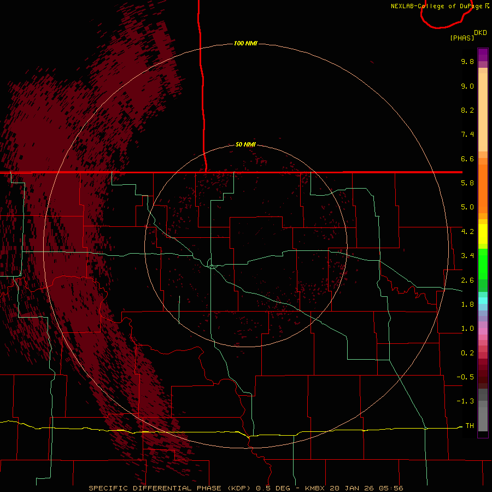The width and height of the screenshot is (492, 492).
Task: Click the DKD label above color scale
Action: (x=481, y=33)
